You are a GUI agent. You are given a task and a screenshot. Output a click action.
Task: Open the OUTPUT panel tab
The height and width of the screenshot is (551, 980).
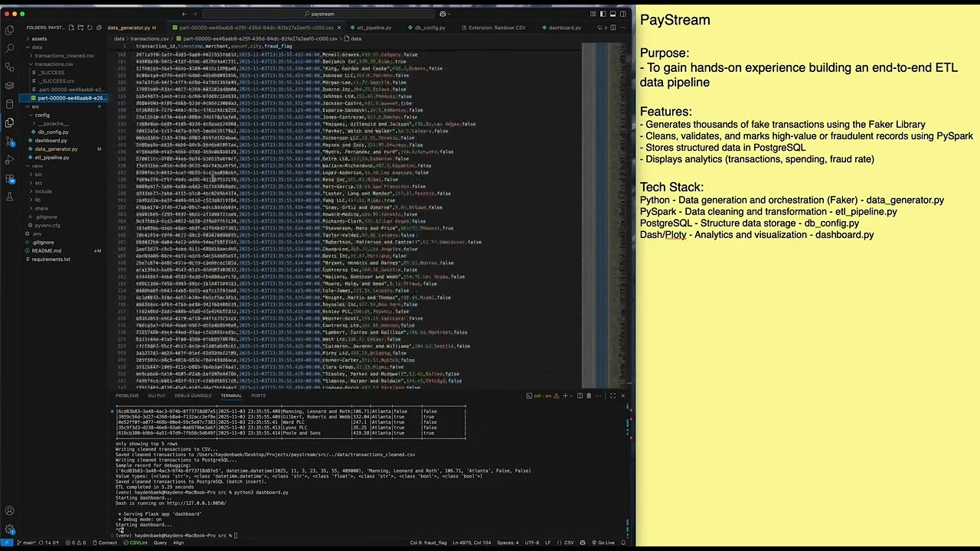click(156, 396)
